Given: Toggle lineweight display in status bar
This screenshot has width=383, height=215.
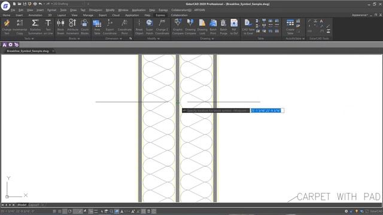Looking at the screenshot, I should 96,211.
